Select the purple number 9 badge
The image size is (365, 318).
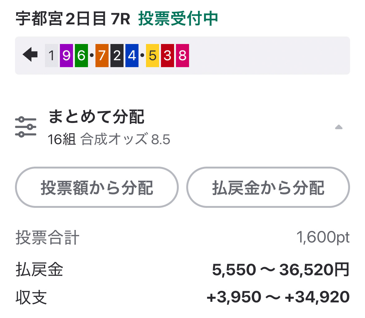coord(66,56)
